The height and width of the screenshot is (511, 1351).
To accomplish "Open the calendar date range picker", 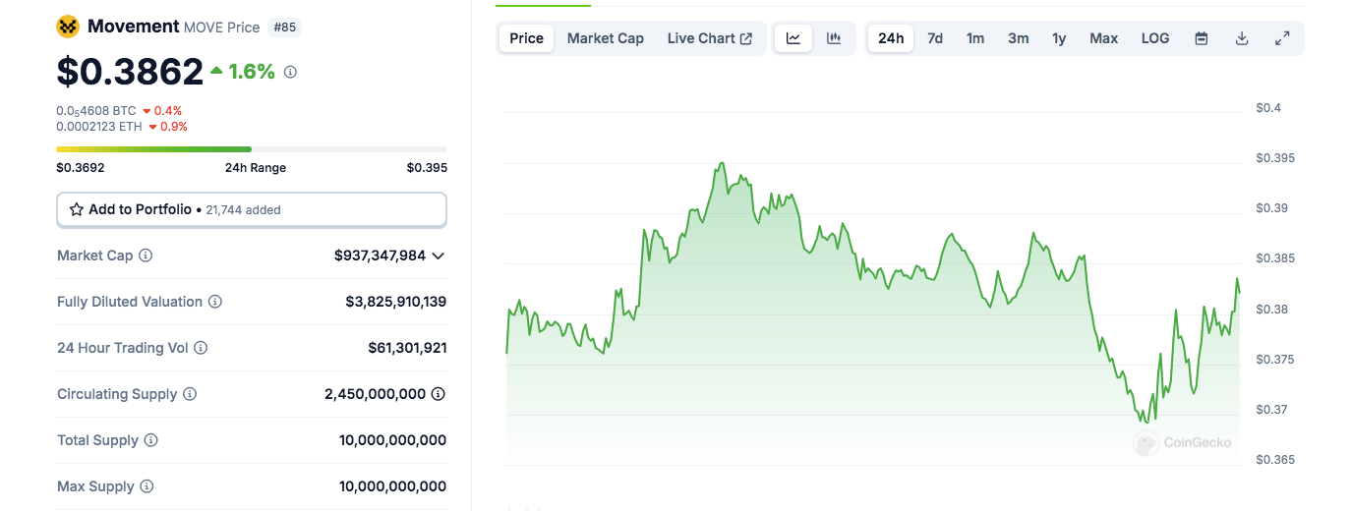I will [x=1202, y=38].
